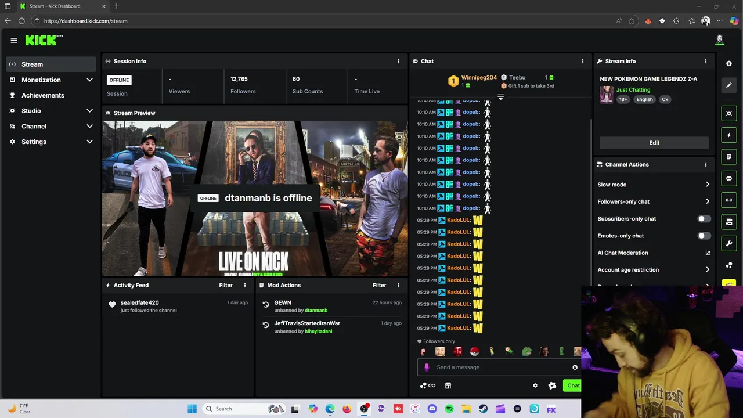Click the channel points infinity icon
Image resolution: width=743 pixels, height=418 pixels.
(428, 385)
